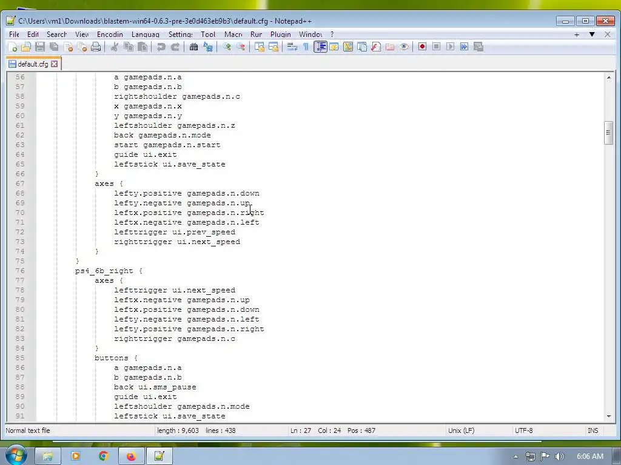621x465 pixels.
Task: Open the Settings menu
Action: [181, 35]
